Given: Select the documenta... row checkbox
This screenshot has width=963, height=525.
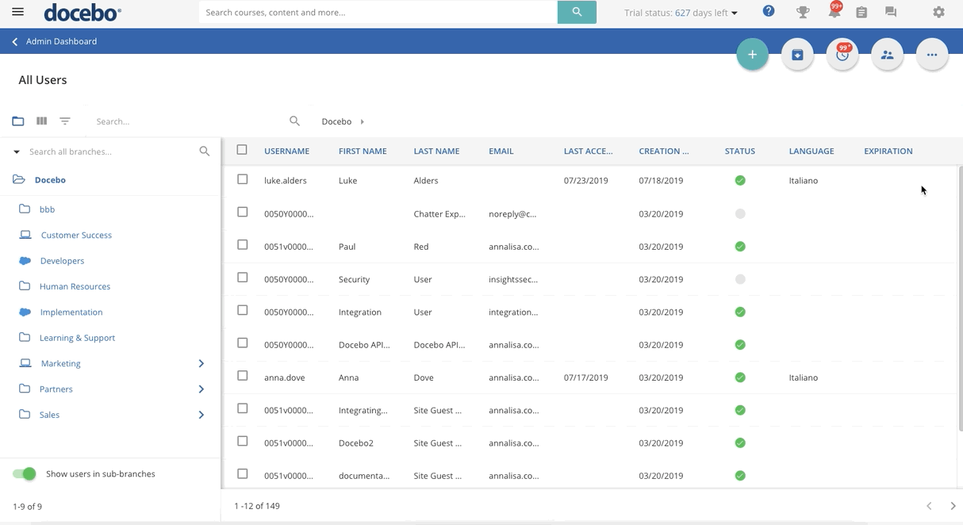Looking at the screenshot, I should pyautogui.click(x=243, y=474).
